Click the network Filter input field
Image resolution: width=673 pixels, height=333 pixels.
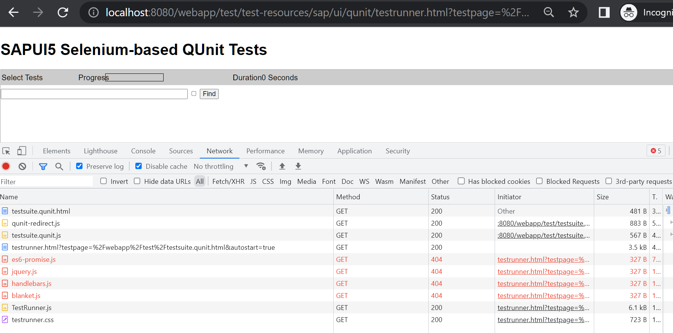[x=46, y=182]
